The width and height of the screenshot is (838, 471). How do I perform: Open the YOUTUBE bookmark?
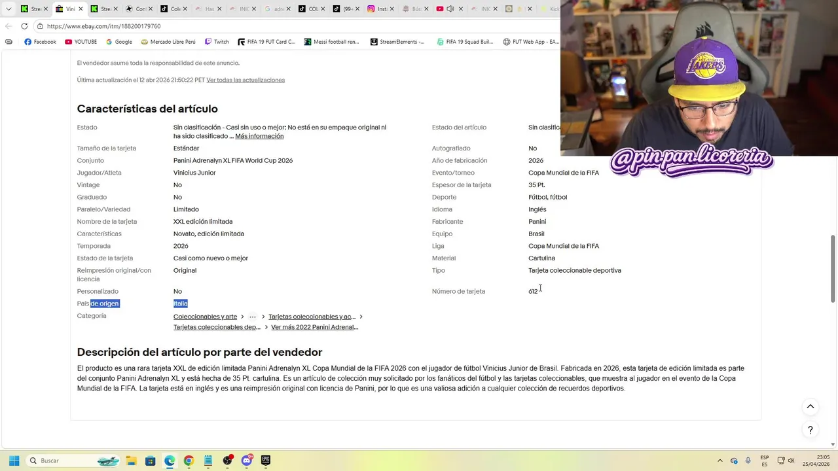(80, 42)
